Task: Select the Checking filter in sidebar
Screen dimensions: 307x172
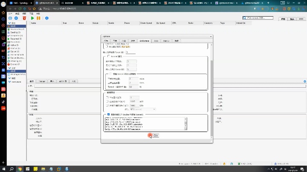Action: point(17,61)
